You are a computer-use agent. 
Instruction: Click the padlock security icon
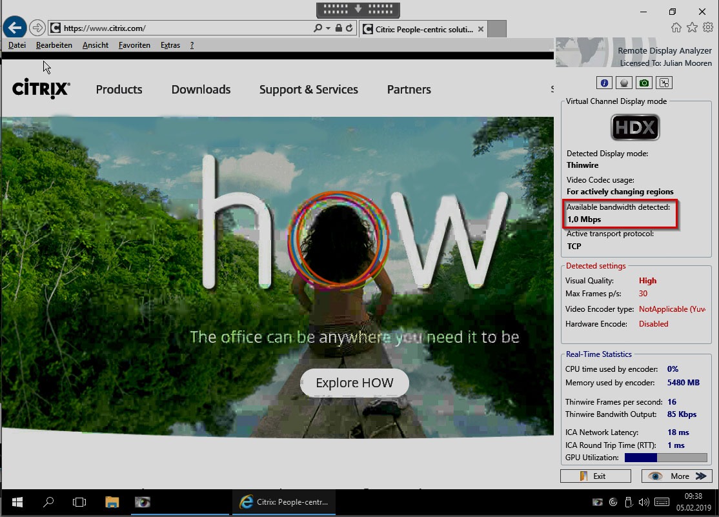(338, 28)
